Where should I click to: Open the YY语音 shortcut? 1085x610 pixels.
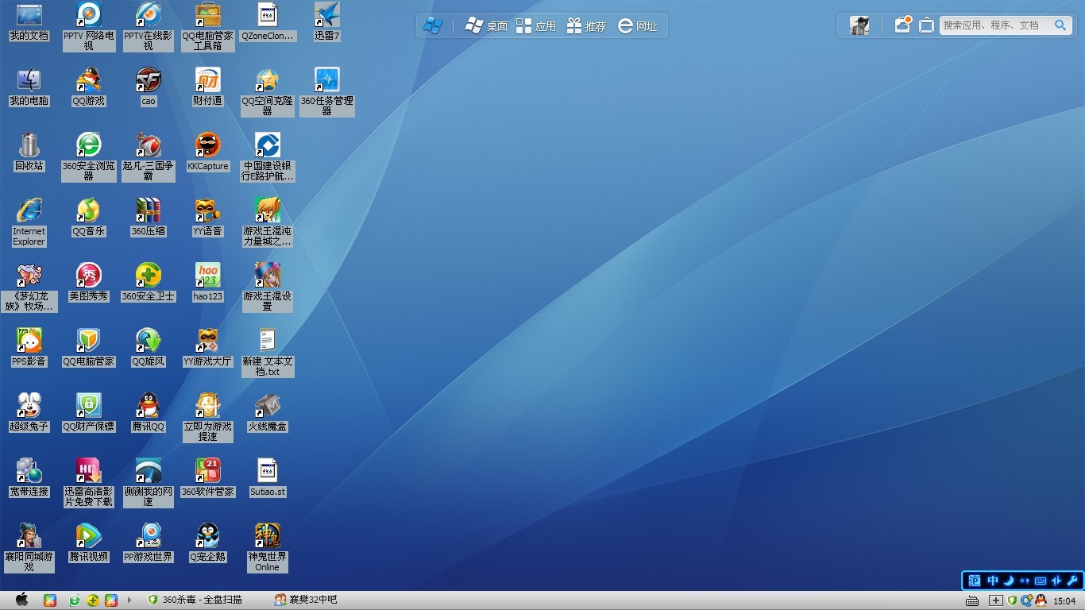pos(207,218)
